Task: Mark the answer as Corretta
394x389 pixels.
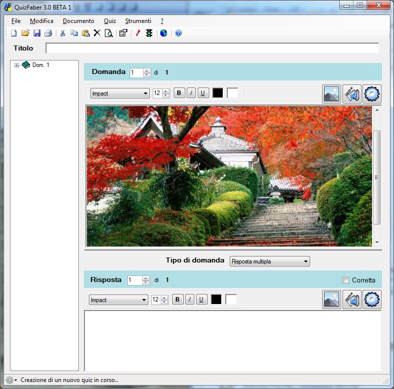Action: [x=346, y=280]
